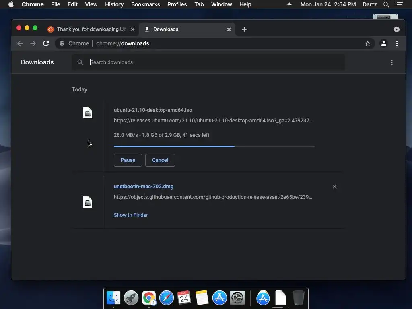The width and height of the screenshot is (412, 309).
Task: Open Launchpad from the Dock
Action: [x=131, y=298]
